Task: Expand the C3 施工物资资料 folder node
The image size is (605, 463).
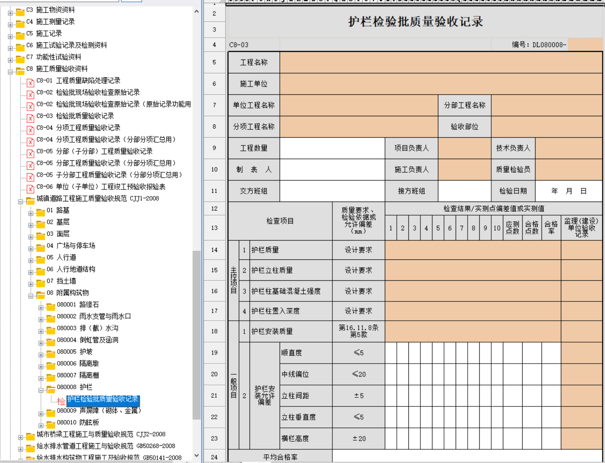Action: [10, 13]
